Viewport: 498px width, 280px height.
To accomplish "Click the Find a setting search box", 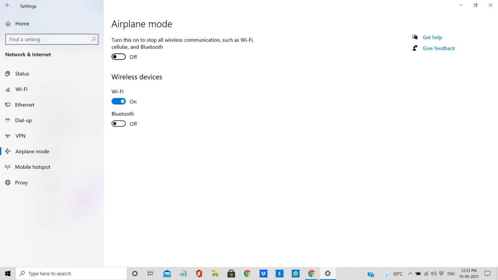I will click(x=52, y=39).
